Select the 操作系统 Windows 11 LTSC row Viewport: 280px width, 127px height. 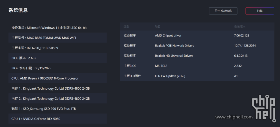pos(57,28)
